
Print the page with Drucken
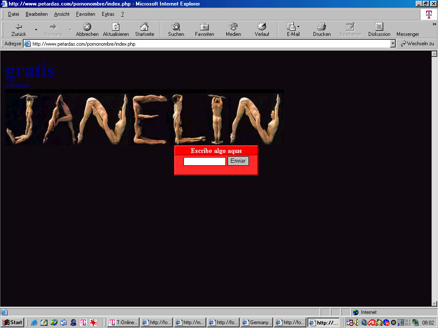[x=322, y=27]
